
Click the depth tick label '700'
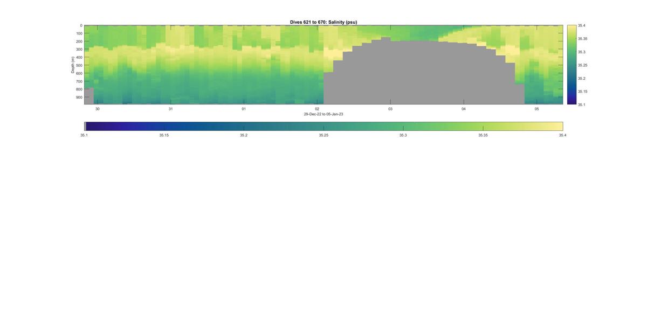(x=79, y=81)
